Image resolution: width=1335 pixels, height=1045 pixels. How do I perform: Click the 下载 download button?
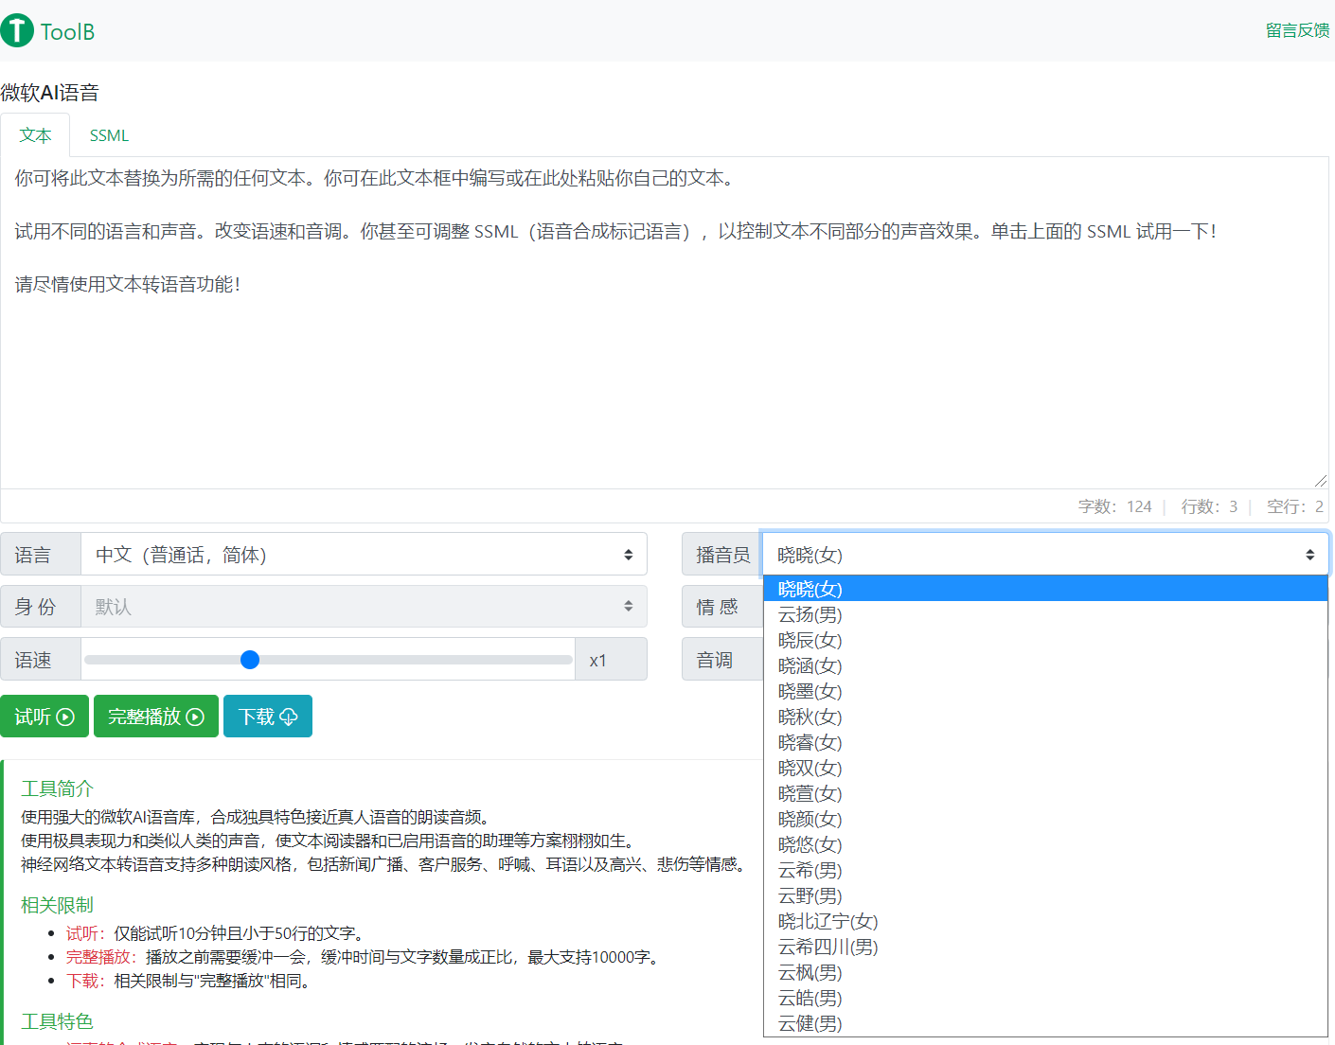(x=267, y=716)
